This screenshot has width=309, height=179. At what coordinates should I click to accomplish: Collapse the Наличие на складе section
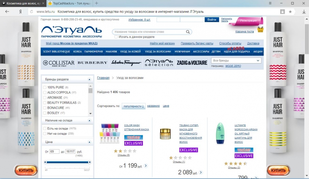tap(89, 120)
